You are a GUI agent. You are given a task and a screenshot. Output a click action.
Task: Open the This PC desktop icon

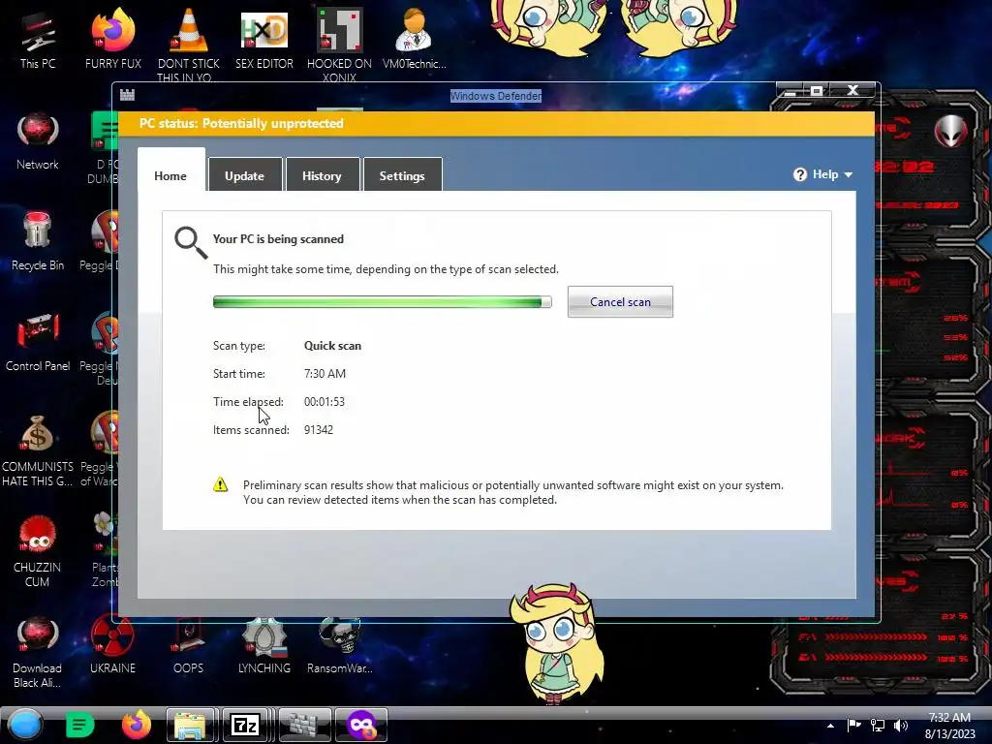(38, 41)
